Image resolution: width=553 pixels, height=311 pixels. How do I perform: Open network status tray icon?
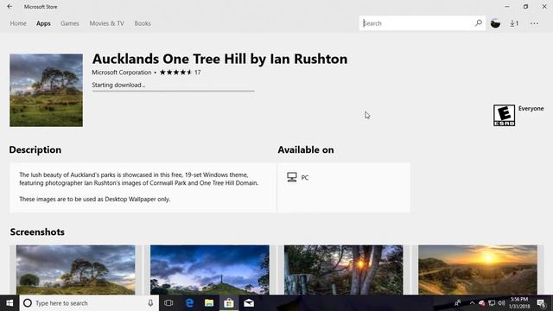coord(492,303)
